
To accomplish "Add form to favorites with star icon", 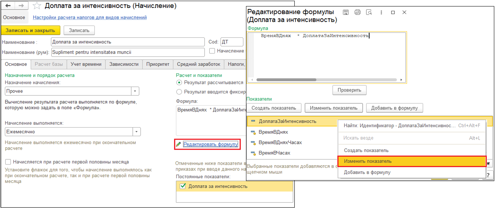I will coord(37,6).
